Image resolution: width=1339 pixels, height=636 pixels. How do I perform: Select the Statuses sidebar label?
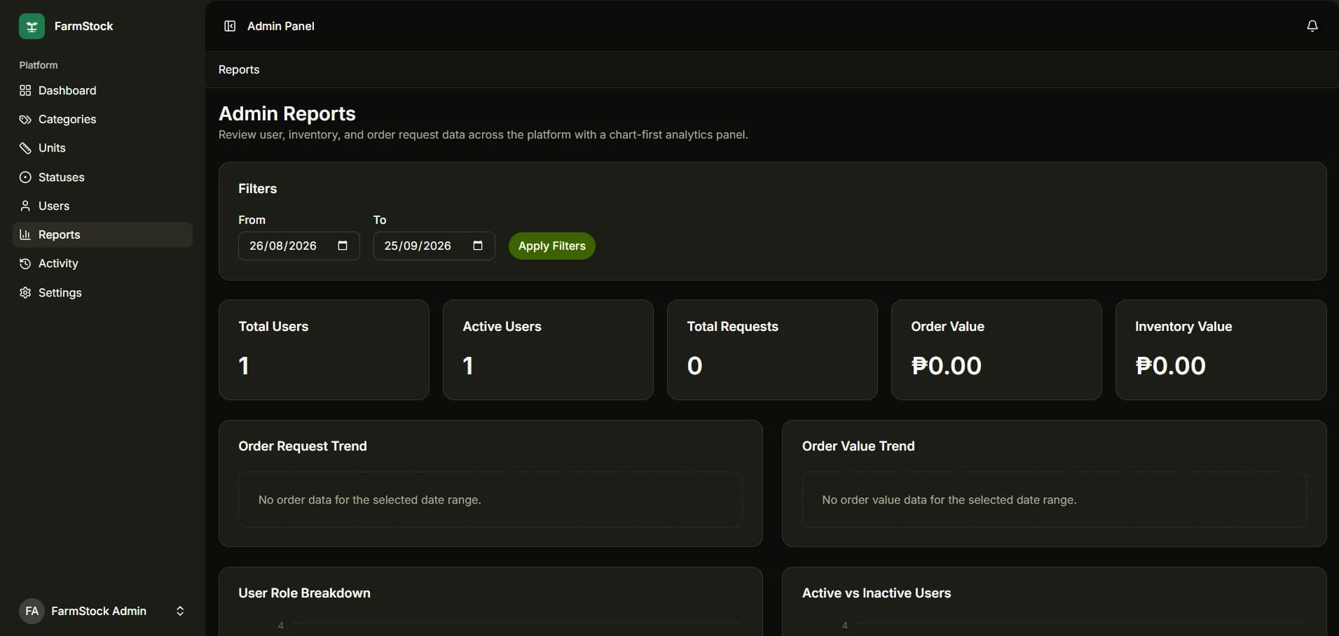61,177
